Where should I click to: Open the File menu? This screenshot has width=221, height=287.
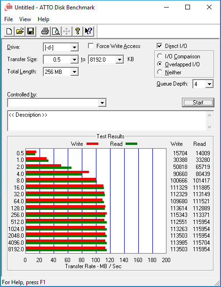click(x=8, y=19)
